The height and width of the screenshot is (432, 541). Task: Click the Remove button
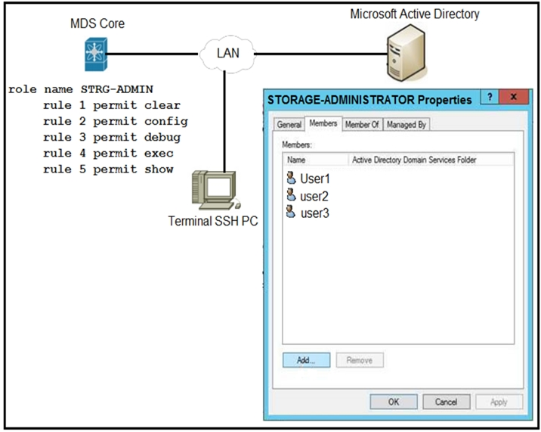[359, 361]
